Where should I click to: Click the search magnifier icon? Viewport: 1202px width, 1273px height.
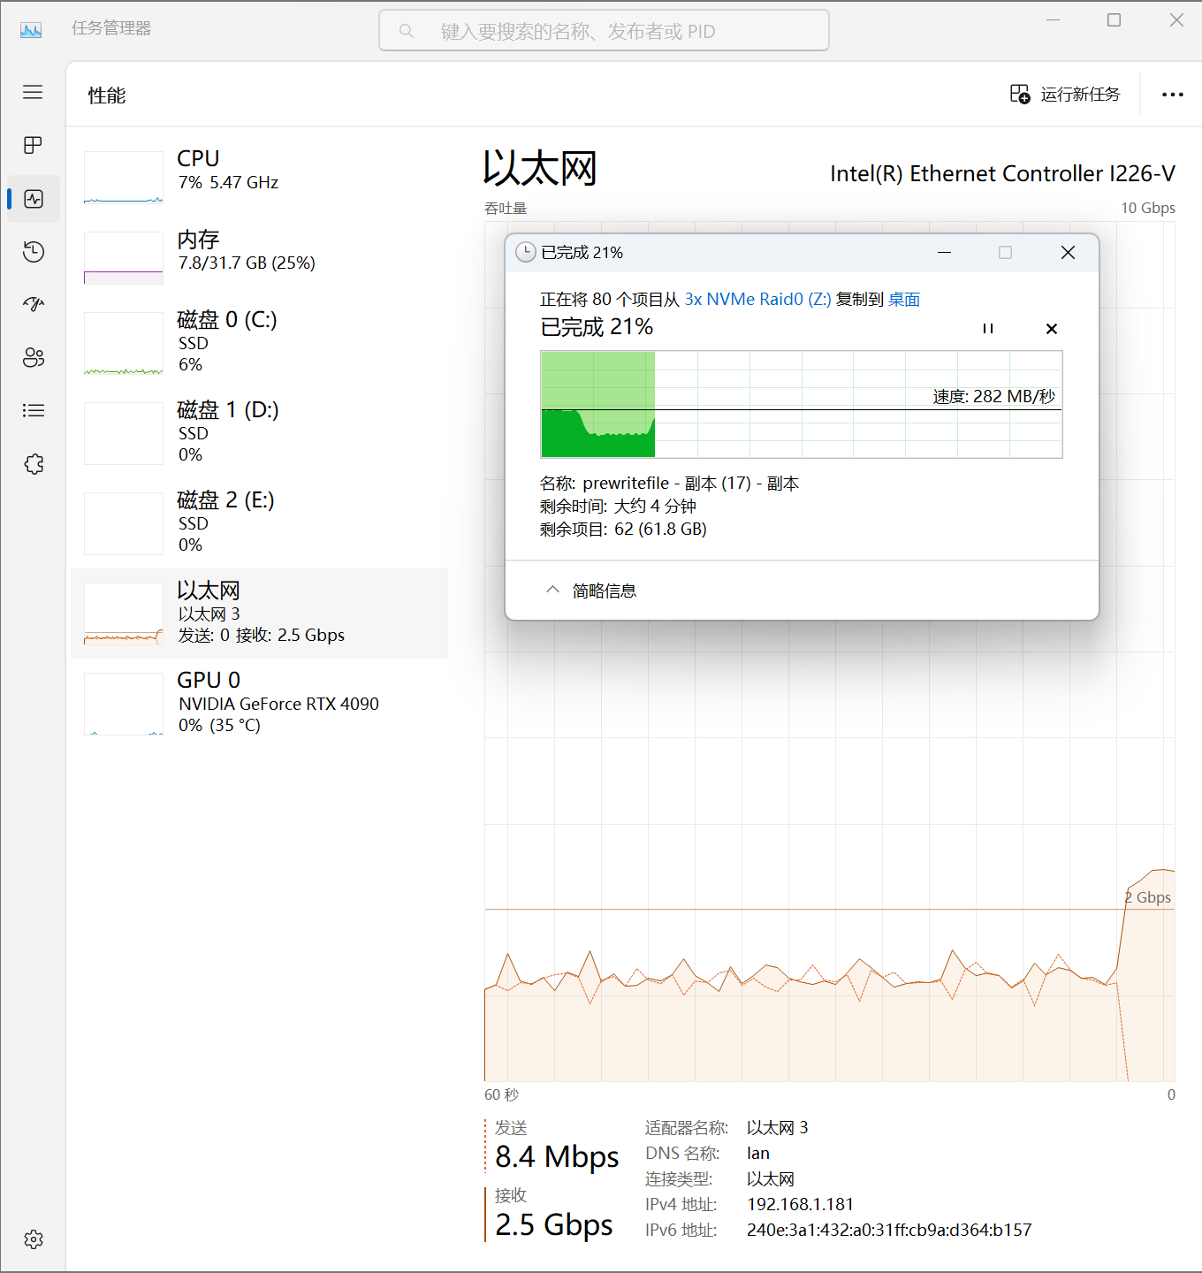pos(407,31)
